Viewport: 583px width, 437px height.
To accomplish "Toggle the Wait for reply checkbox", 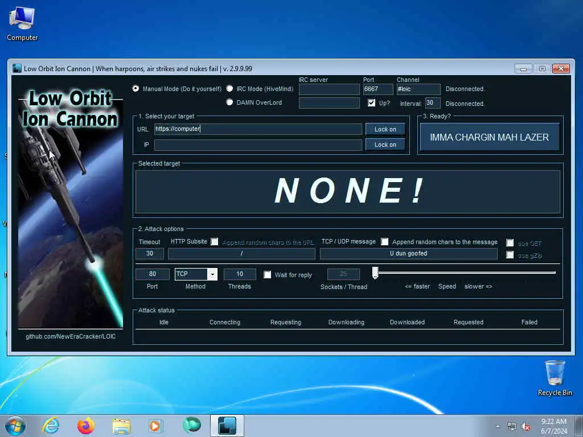I will (268, 275).
